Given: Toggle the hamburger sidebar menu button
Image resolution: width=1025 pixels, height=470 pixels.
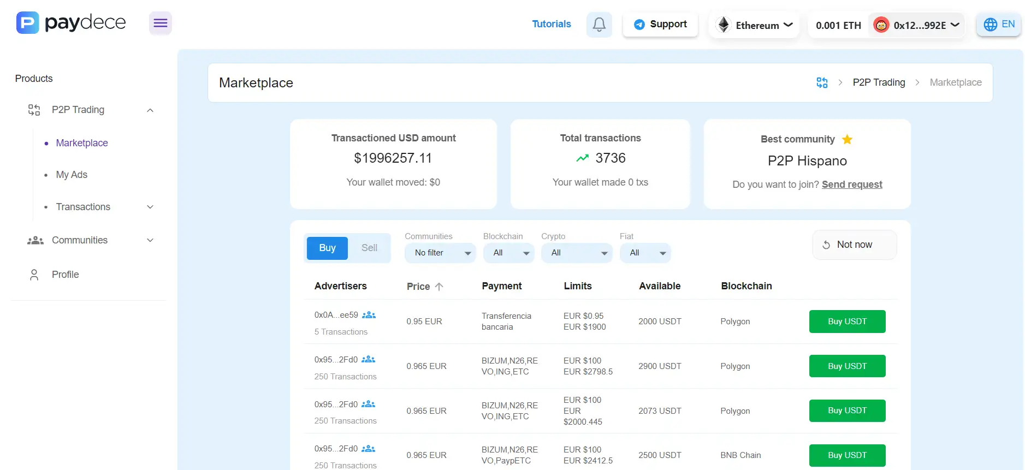Looking at the screenshot, I should [x=160, y=23].
